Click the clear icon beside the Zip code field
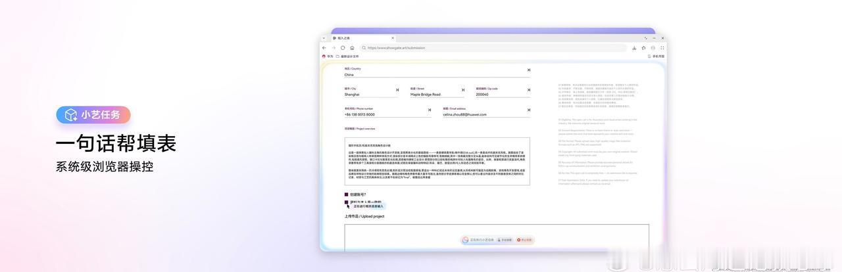 (x=528, y=89)
